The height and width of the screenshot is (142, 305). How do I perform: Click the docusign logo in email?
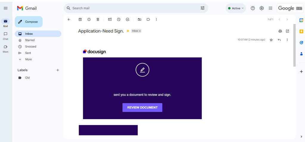[x=94, y=52]
